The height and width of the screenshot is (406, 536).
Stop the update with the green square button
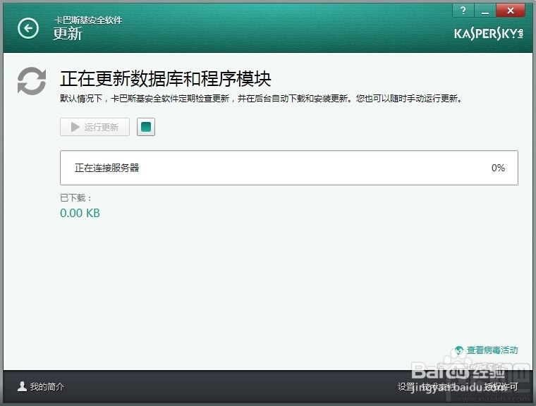(x=146, y=127)
